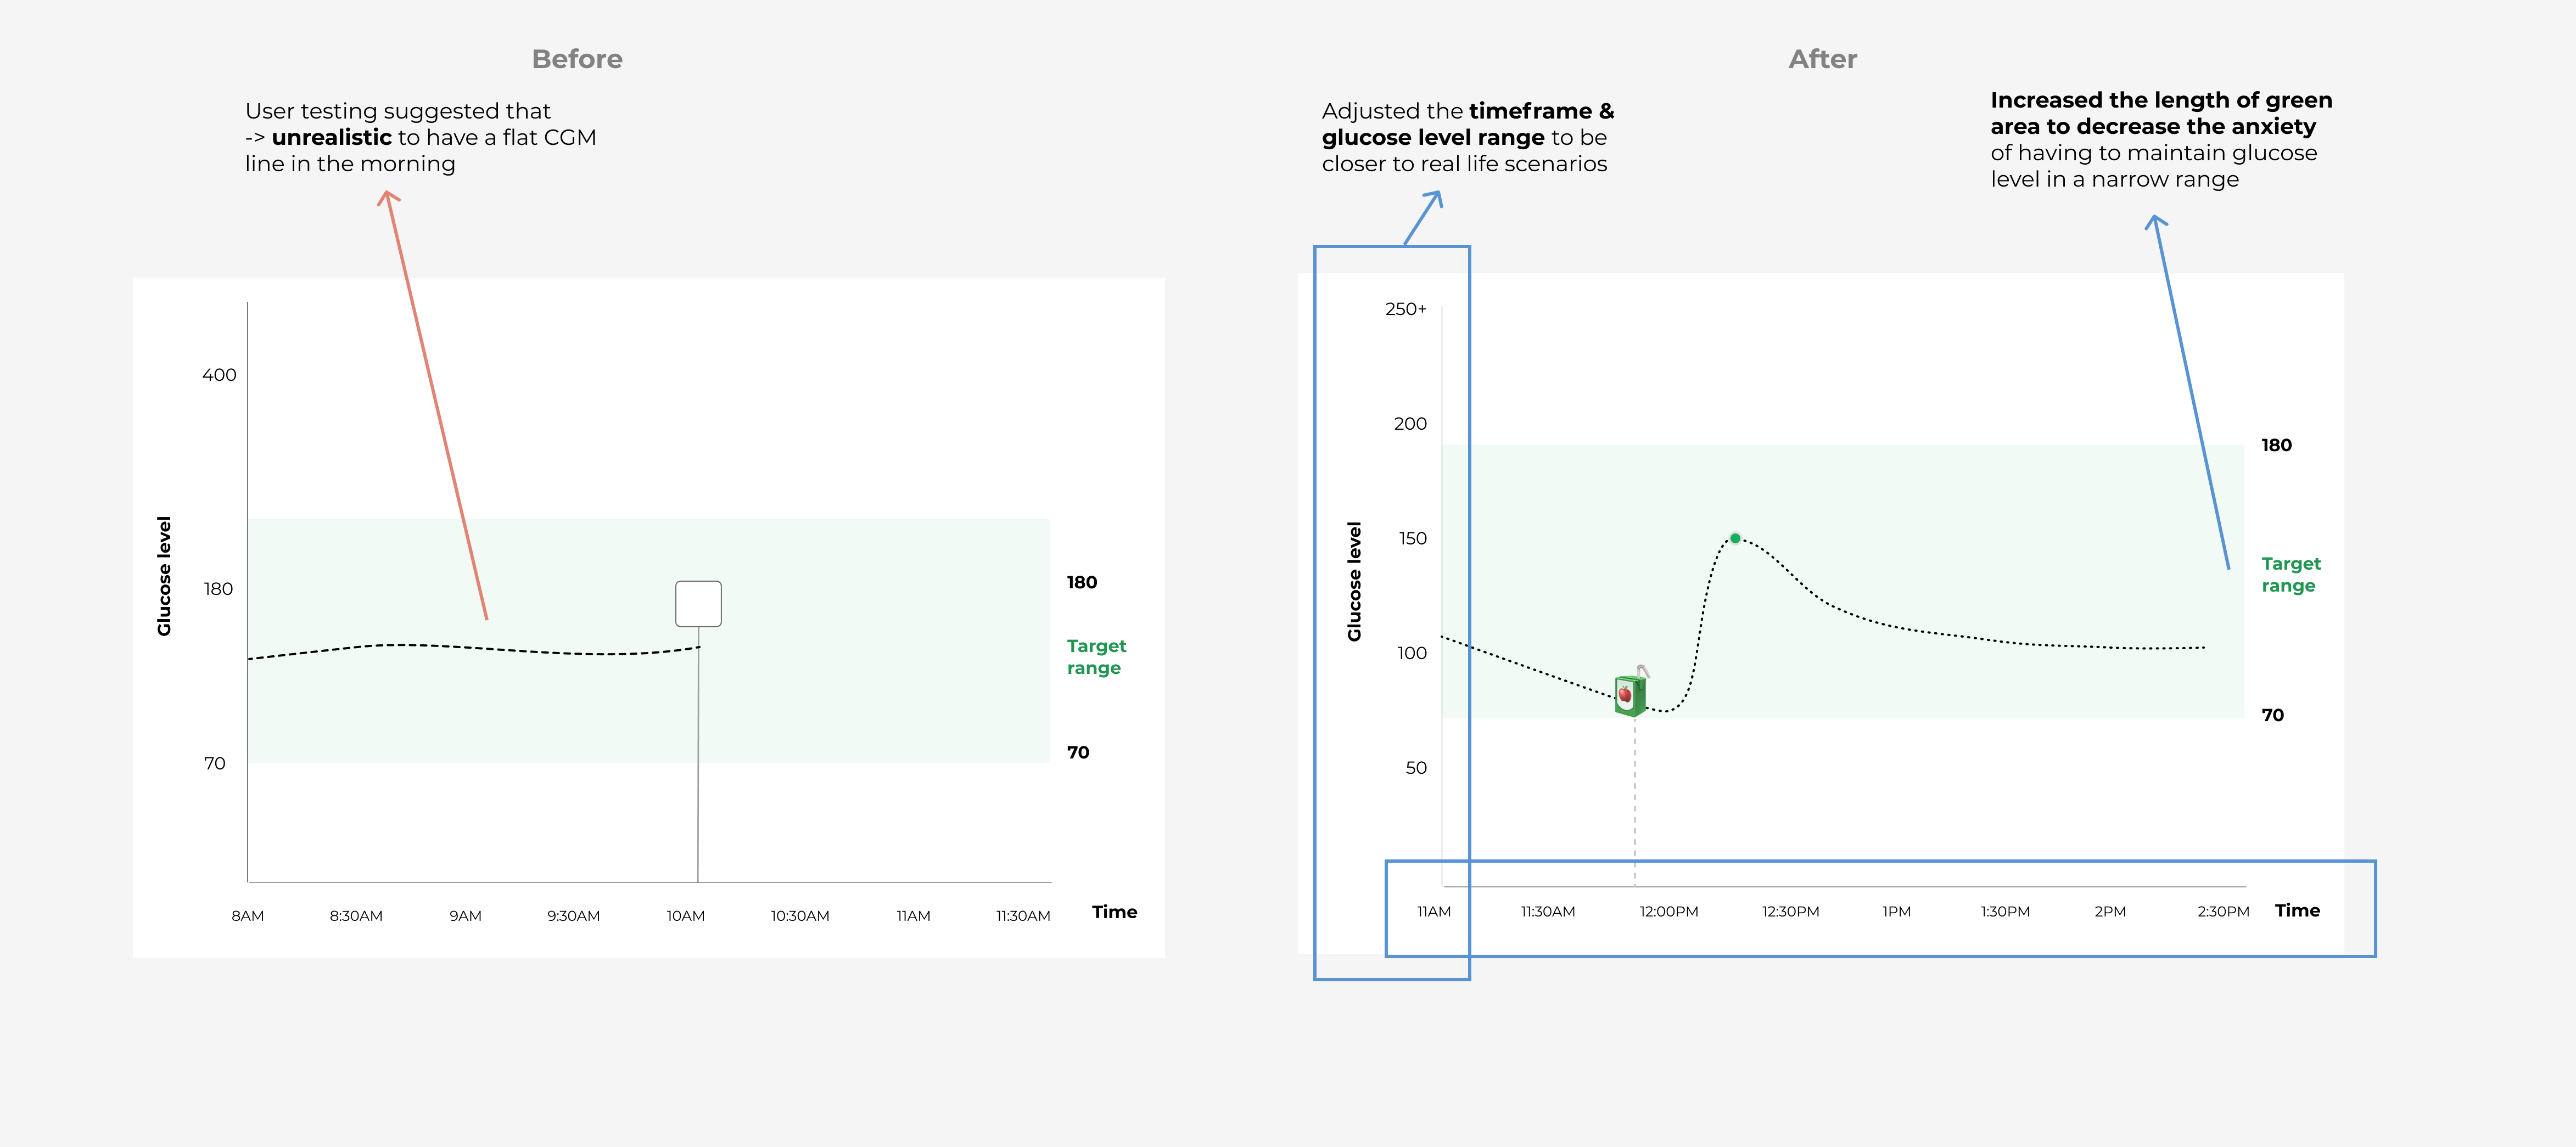The height and width of the screenshot is (1147, 2576).
Task: Click the "Glucose level" axis title on After chart
Action: click(x=1354, y=581)
